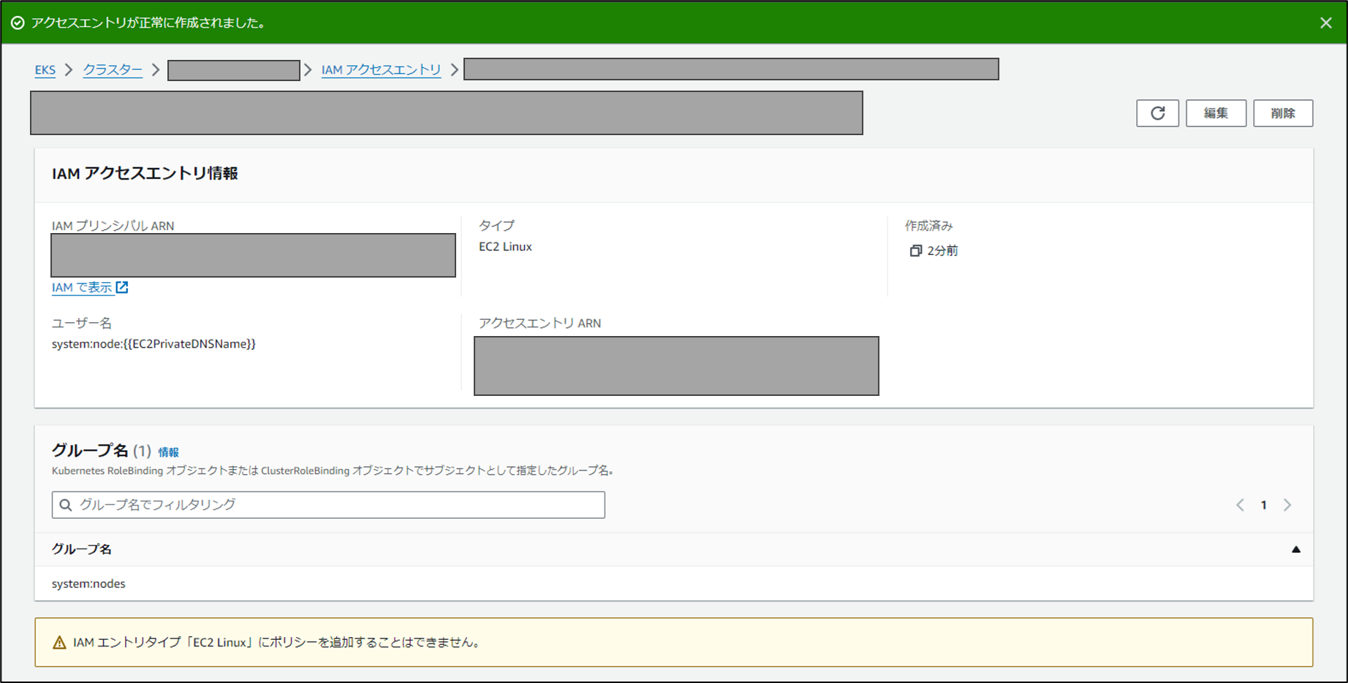This screenshot has width=1348, height=683.
Task: Click the IAM プリンシパル ARN label
Action: 113,226
